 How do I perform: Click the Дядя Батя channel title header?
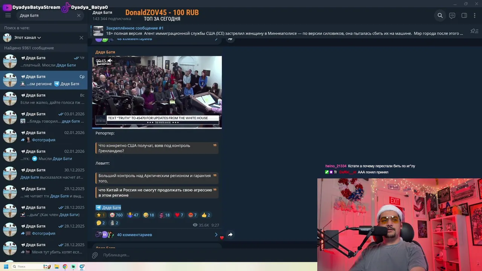click(x=102, y=12)
